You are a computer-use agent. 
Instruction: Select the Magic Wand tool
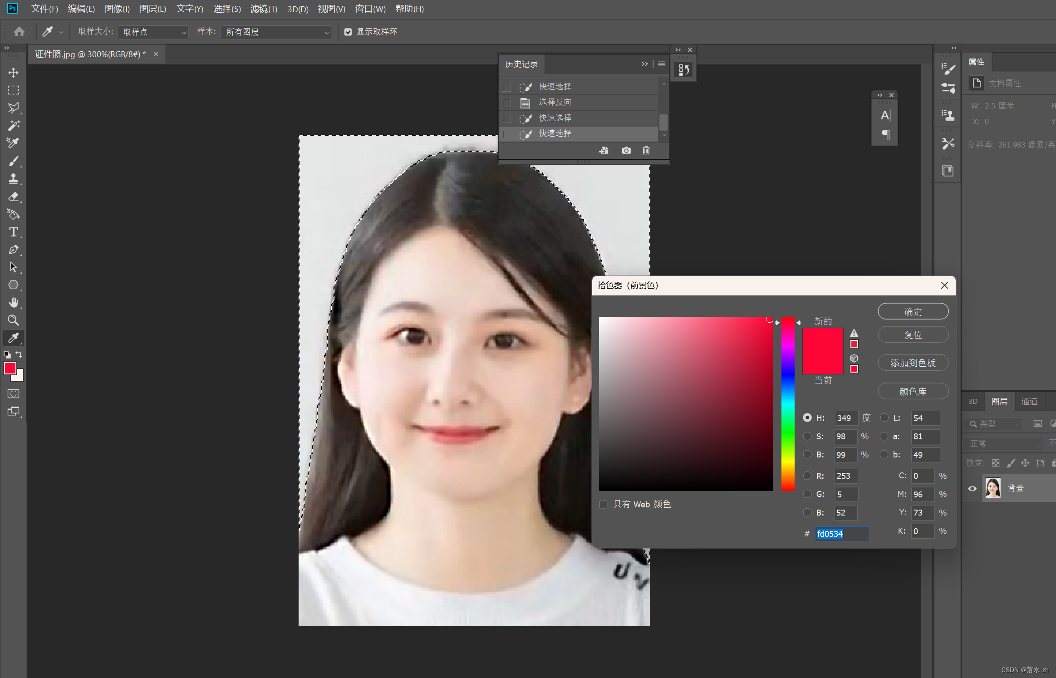[14, 125]
